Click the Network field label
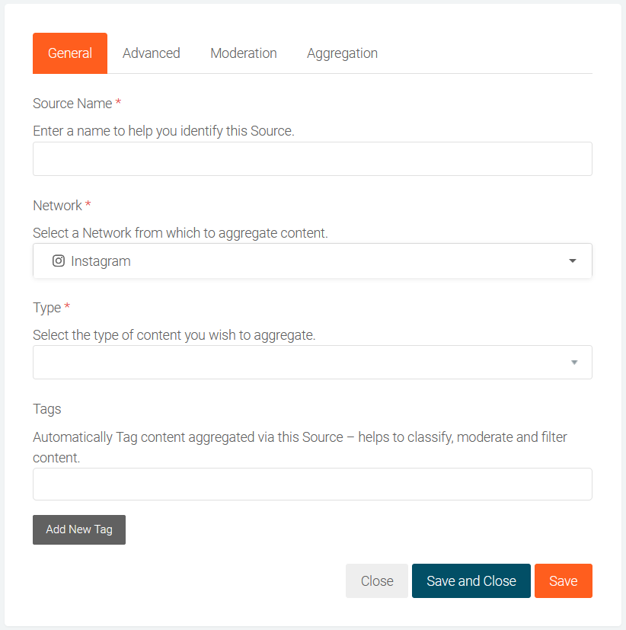The image size is (626, 630). (x=57, y=206)
